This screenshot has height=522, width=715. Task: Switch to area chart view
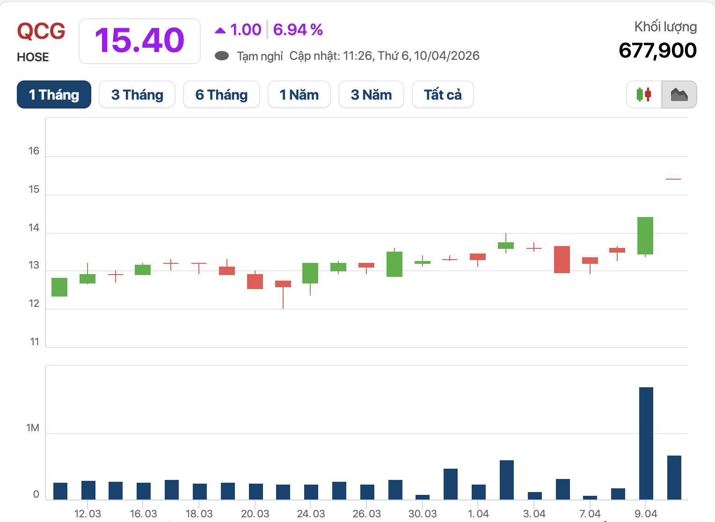pos(679,94)
